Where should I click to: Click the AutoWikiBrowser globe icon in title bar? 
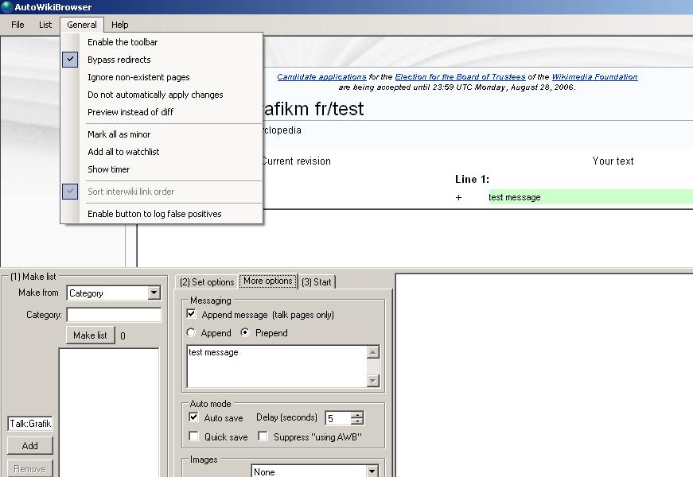click(6, 7)
